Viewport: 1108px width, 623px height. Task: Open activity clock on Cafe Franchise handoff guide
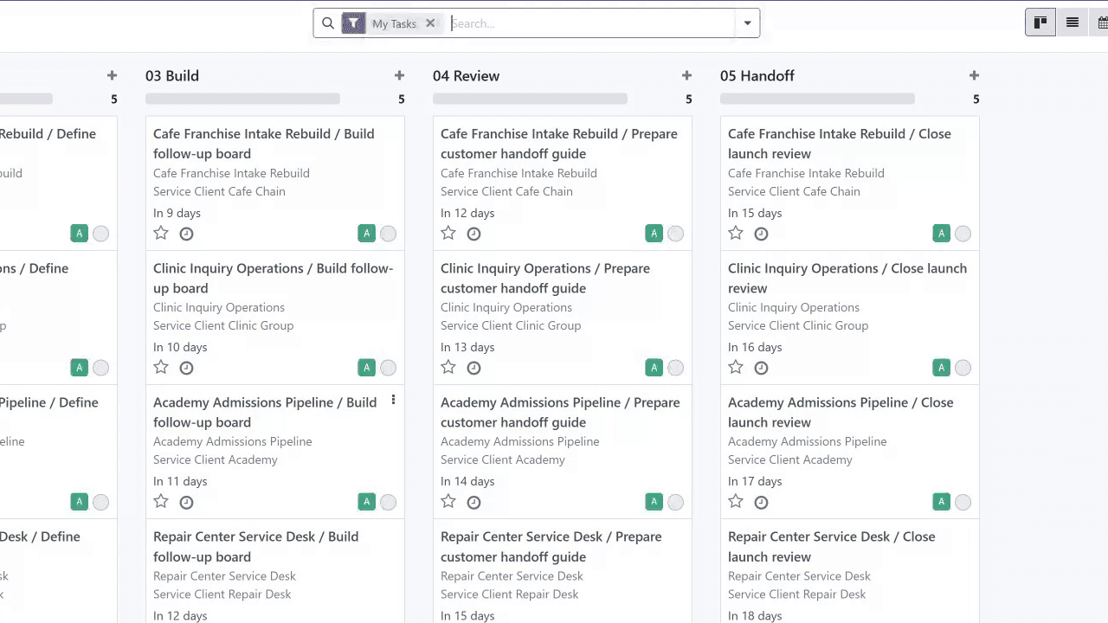(473, 234)
